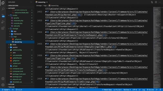Open .styleci.yml file

(17, 63)
